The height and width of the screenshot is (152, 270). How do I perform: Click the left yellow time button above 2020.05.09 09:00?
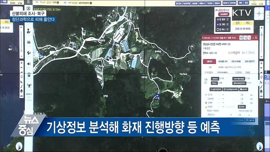click(x=238, y=23)
